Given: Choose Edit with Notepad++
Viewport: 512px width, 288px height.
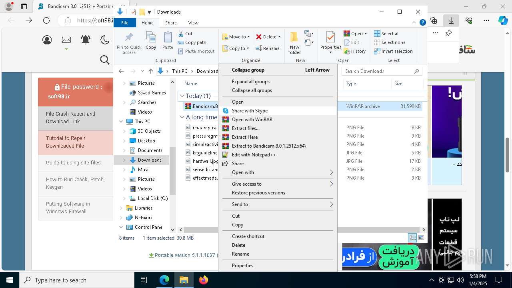Looking at the screenshot, I should (278, 155).
